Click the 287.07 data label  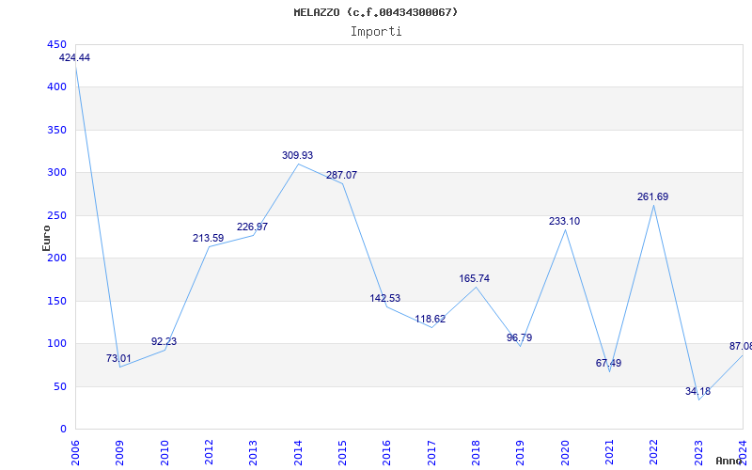click(341, 175)
